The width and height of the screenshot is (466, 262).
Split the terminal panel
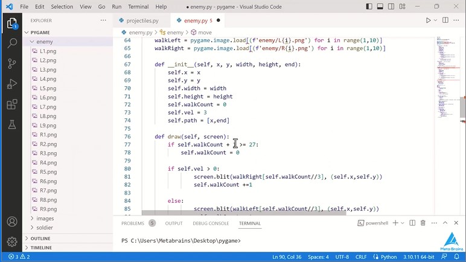coord(412,223)
